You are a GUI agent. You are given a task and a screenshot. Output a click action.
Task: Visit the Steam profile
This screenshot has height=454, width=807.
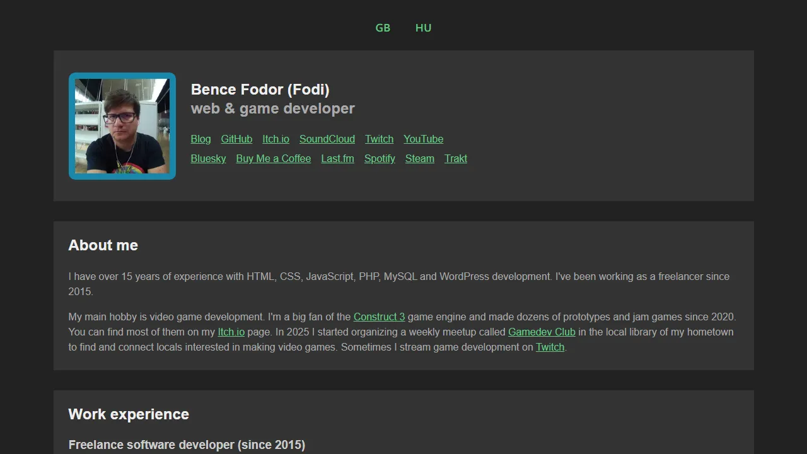tap(419, 158)
